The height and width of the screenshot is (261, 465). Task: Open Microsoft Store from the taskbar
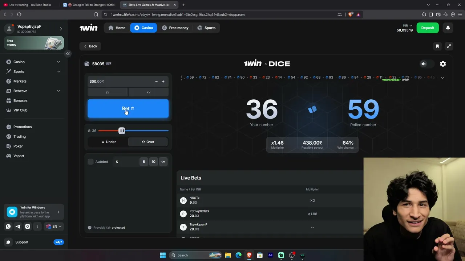(260, 255)
